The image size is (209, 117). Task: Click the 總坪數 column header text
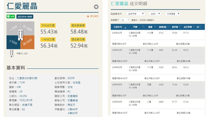pos(175,27)
